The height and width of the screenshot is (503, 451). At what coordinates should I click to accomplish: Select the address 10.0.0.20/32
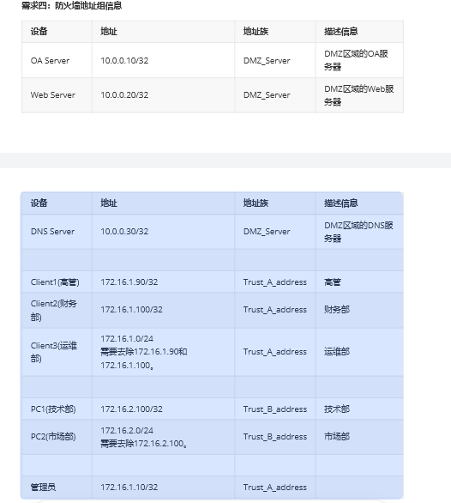(124, 95)
